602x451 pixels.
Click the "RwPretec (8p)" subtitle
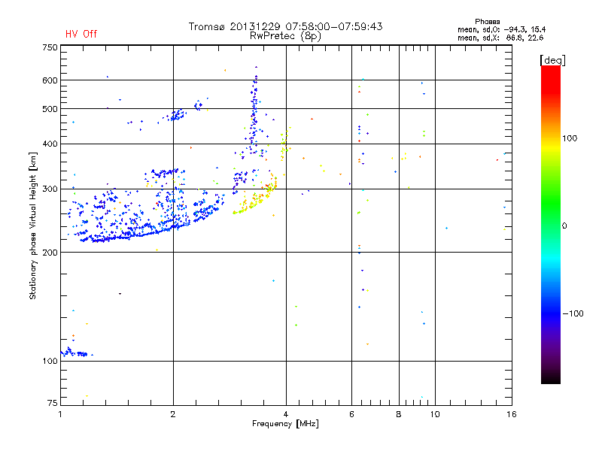click(285, 36)
